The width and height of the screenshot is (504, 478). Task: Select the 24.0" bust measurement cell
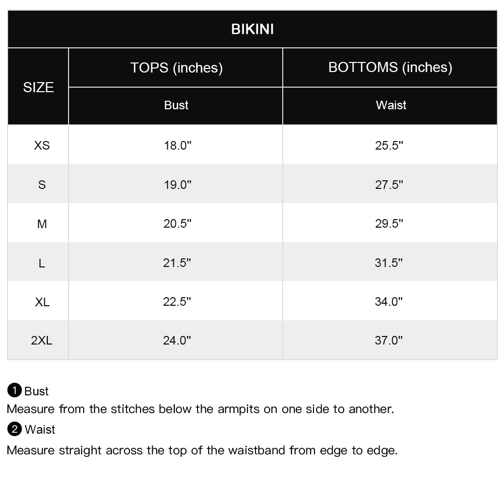[177, 340]
